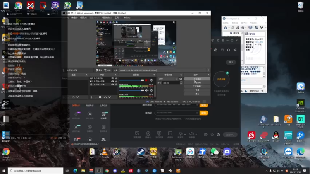Pop out the Controls dock panel
The width and height of the screenshot is (310, 174).
(209, 75)
